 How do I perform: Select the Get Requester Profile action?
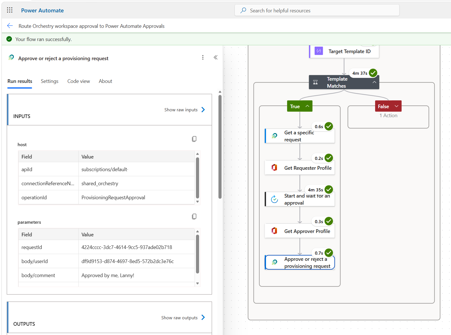click(300, 168)
